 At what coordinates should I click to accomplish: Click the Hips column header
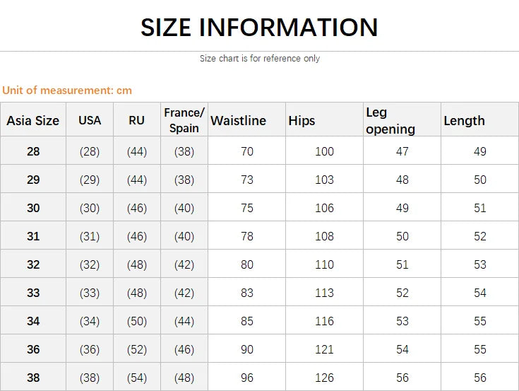[302, 121]
